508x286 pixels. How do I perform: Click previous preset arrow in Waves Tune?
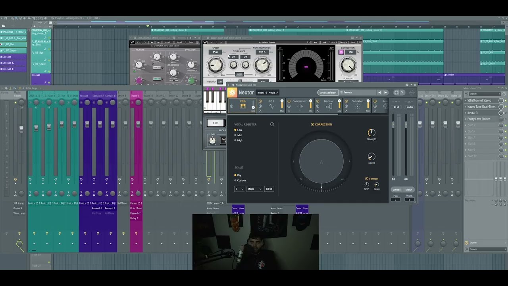[x=316, y=43]
